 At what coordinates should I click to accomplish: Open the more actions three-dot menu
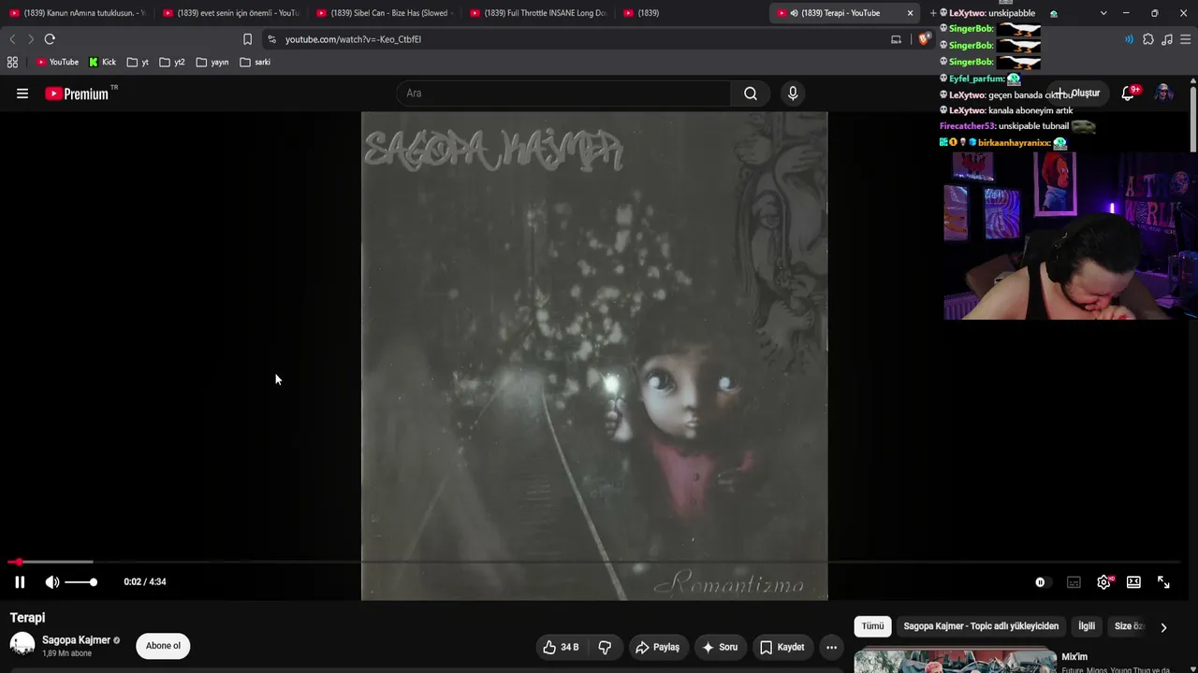click(831, 647)
